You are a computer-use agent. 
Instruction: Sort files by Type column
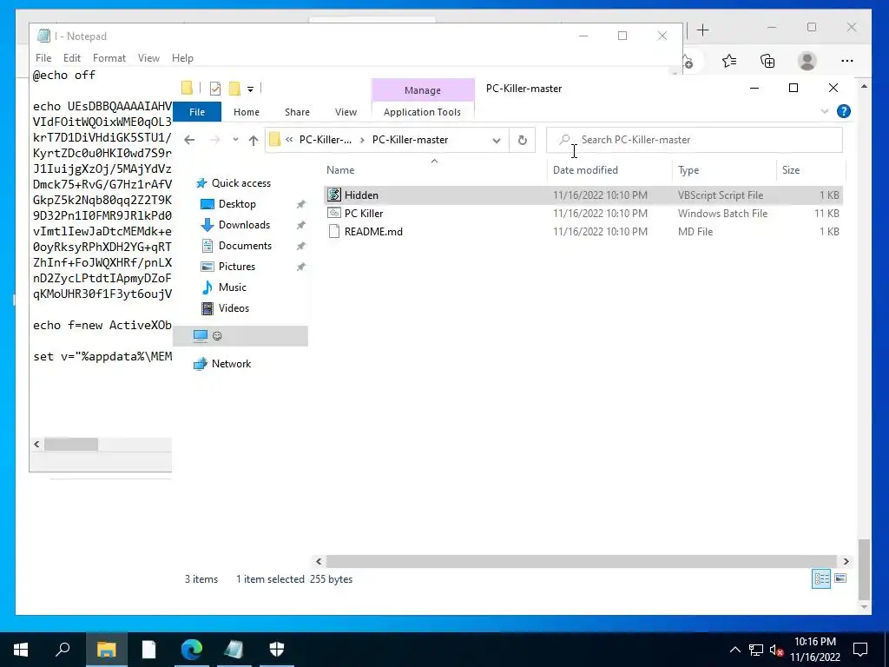pos(725,169)
